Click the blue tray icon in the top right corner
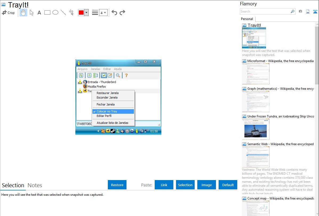 coord(315,11)
